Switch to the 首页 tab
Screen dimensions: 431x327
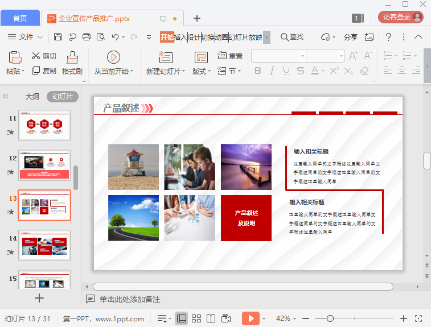coord(20,18)
